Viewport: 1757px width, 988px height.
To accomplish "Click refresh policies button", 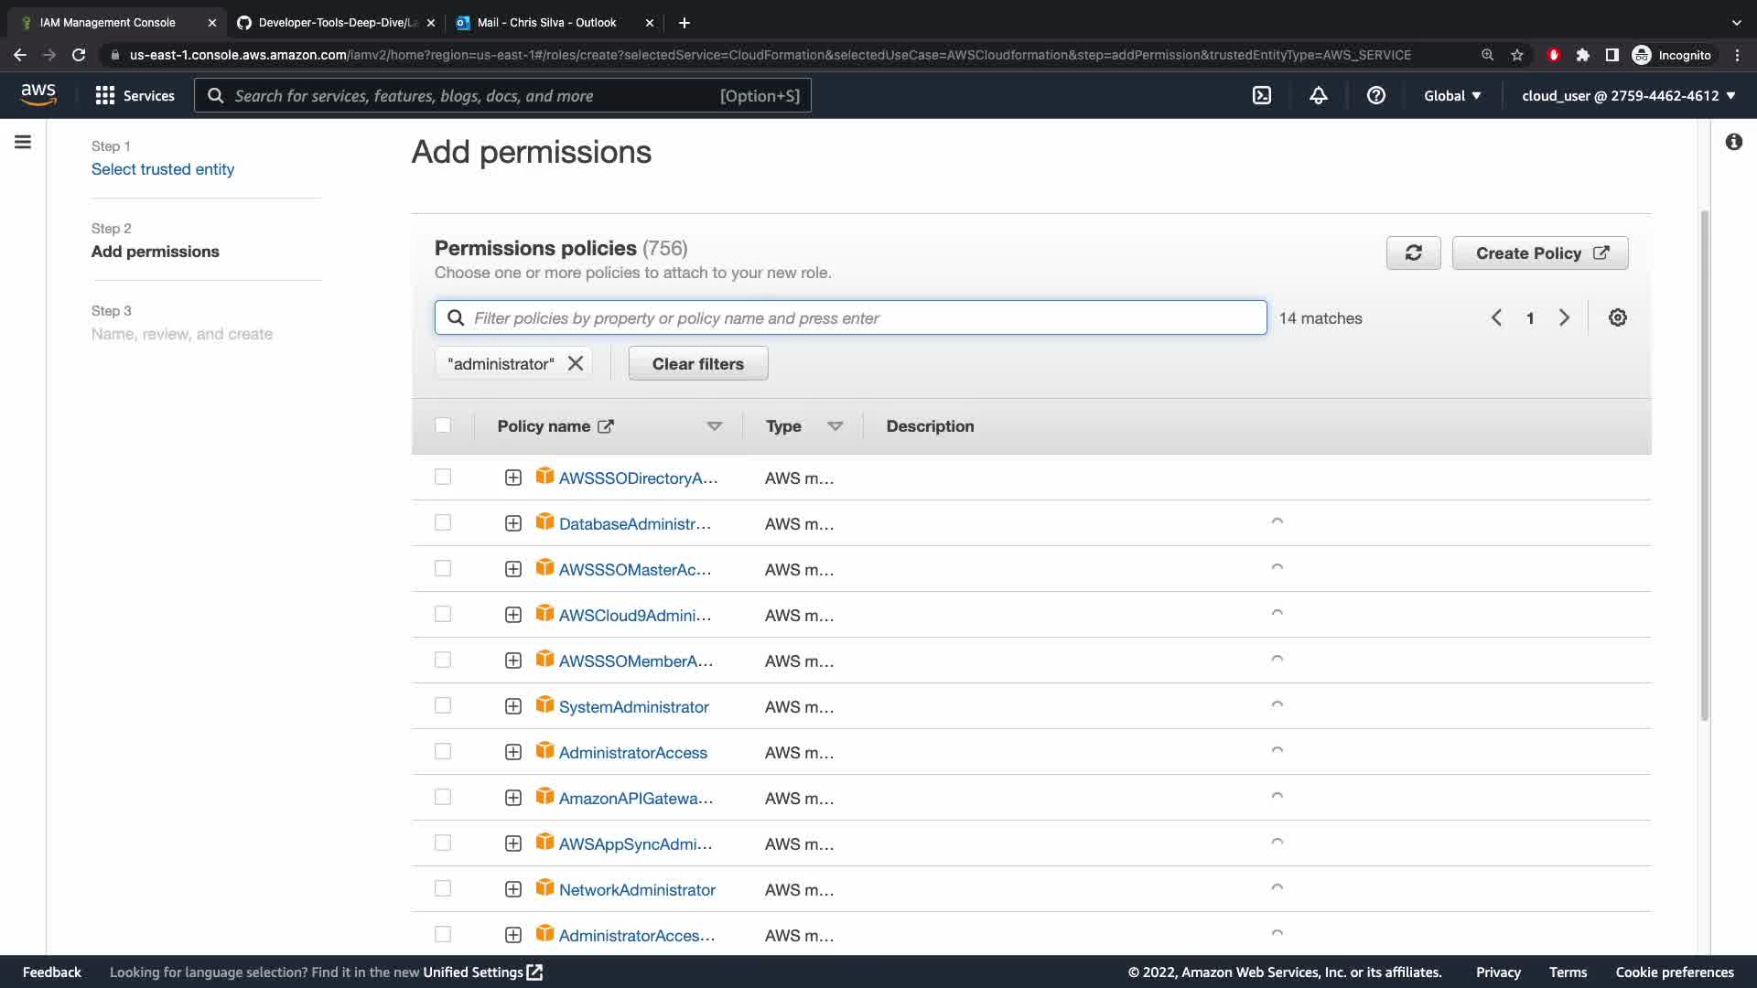I will click(x=1413, y=253).
